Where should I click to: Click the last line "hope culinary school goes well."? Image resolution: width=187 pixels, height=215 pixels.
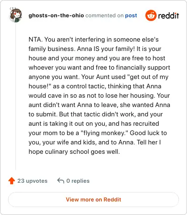click(74, 152)
